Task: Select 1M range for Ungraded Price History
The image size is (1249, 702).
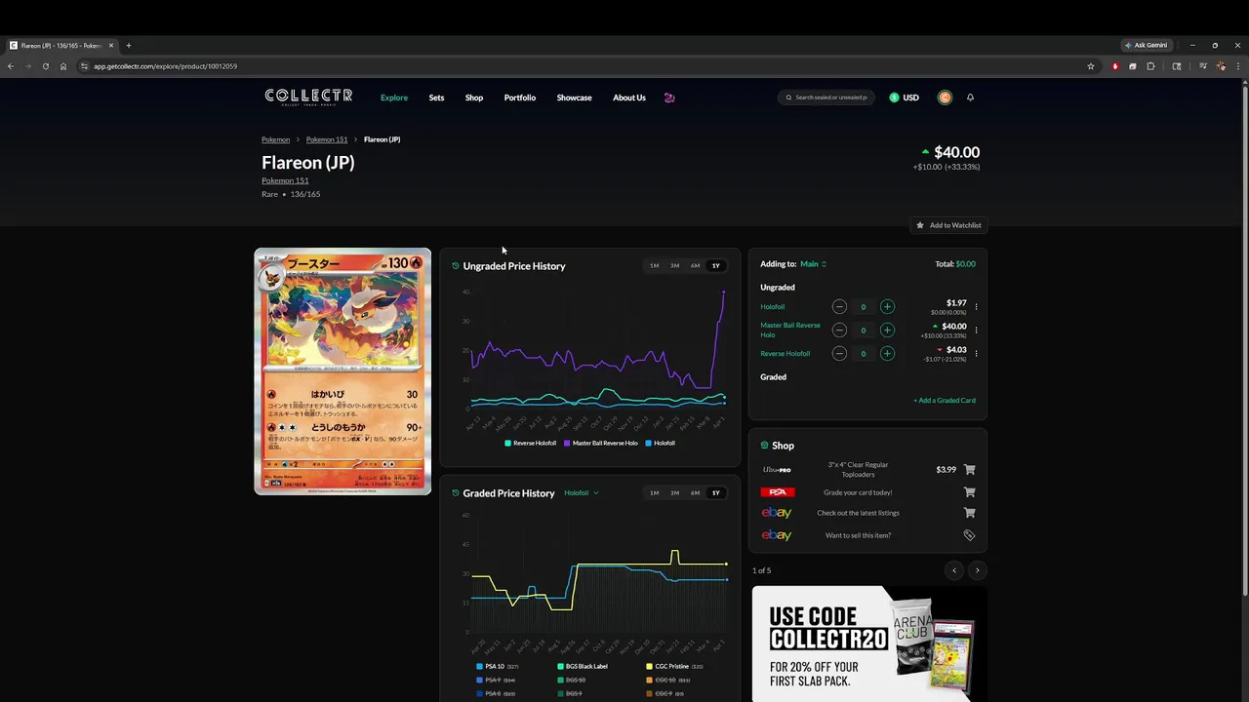Action: pos(654,265)
